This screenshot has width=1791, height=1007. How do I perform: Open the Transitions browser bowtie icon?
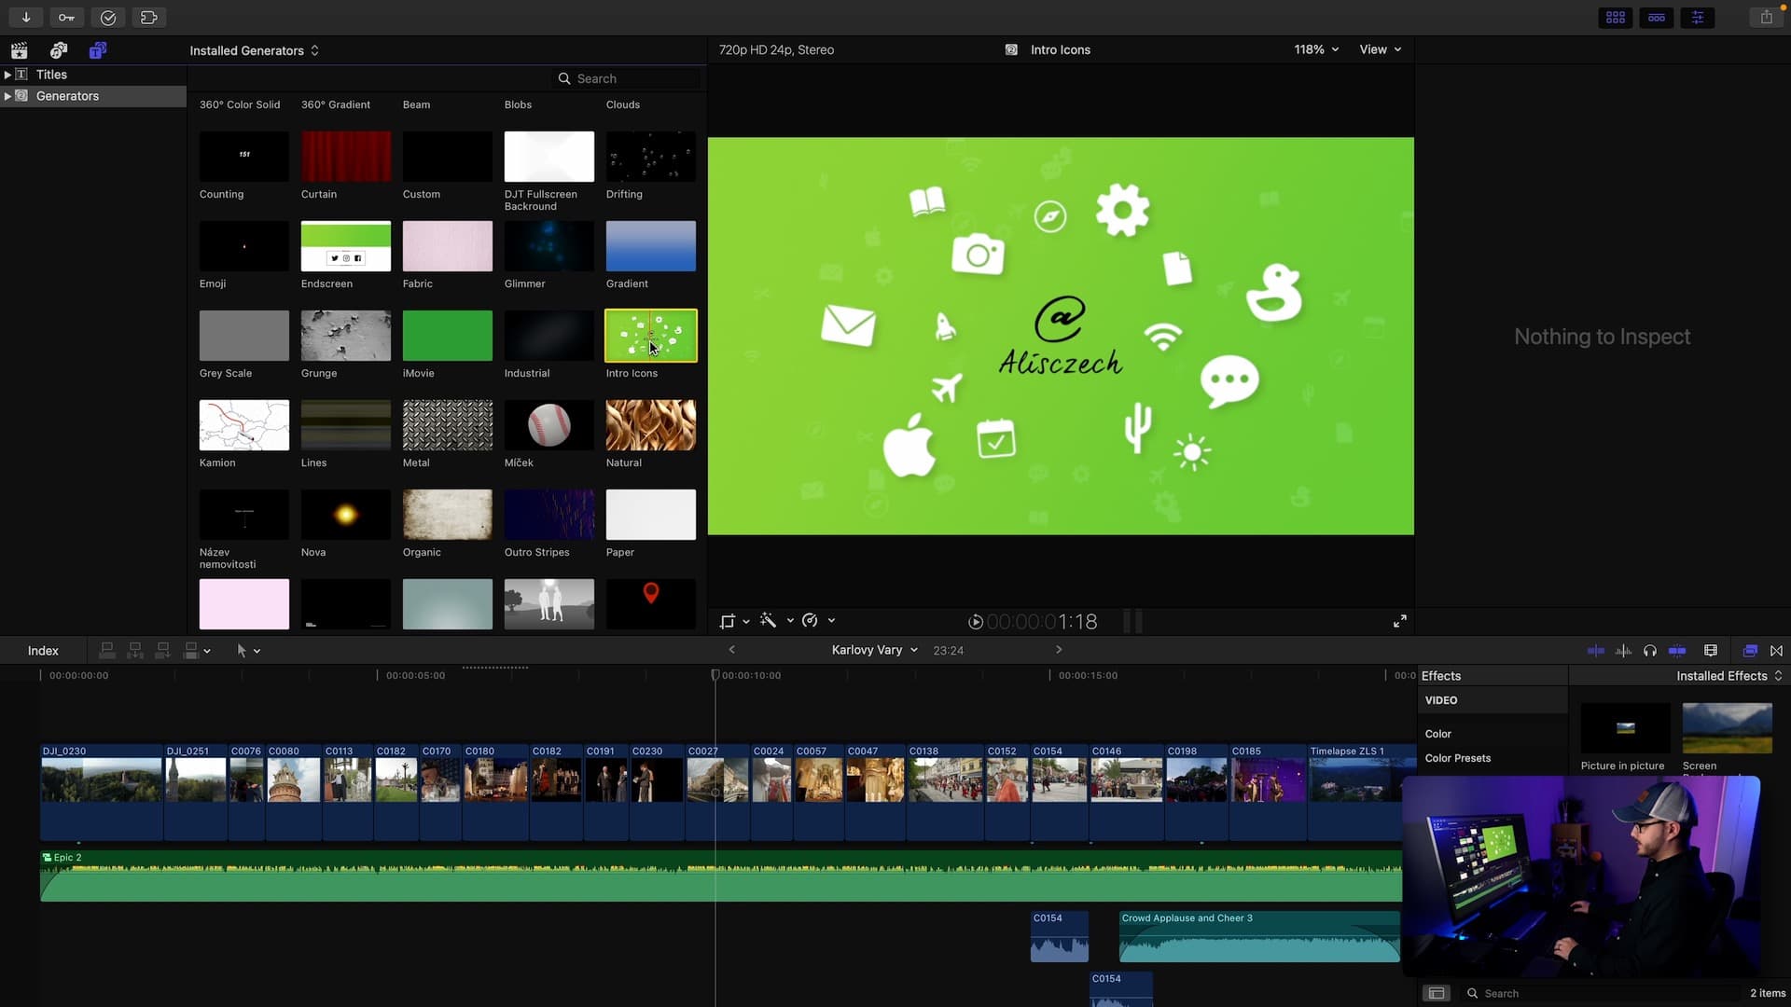1776,651
